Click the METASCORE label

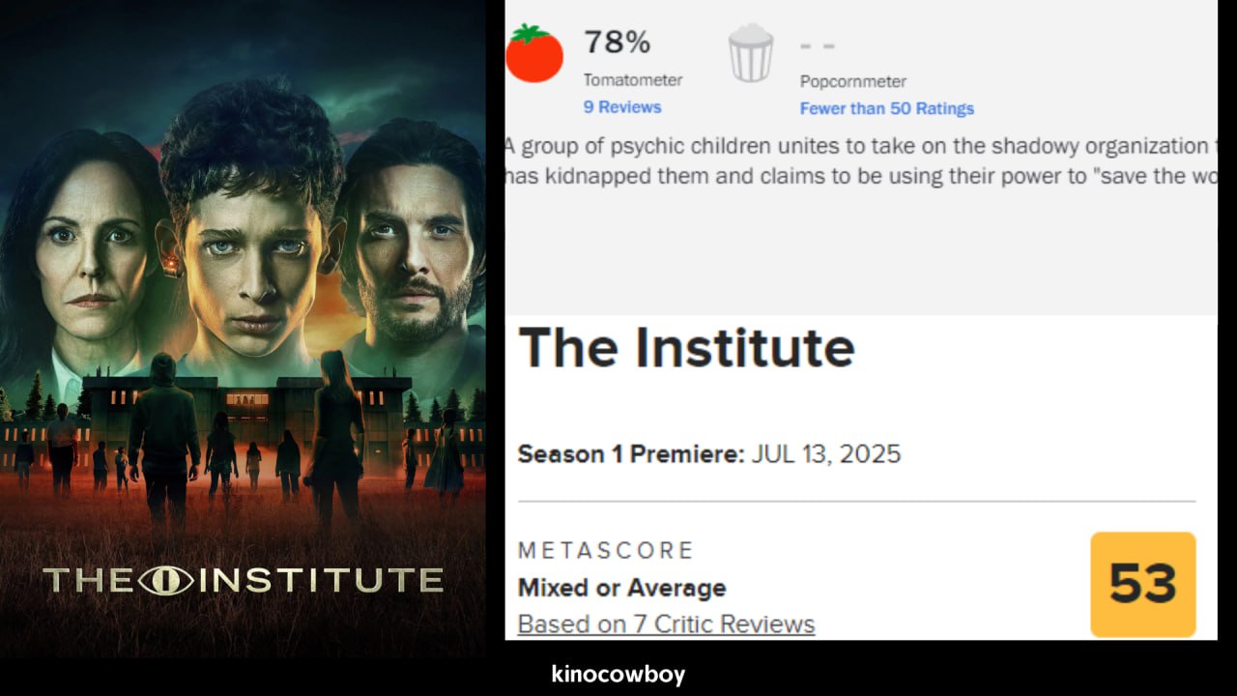click(x=606, y=551)
